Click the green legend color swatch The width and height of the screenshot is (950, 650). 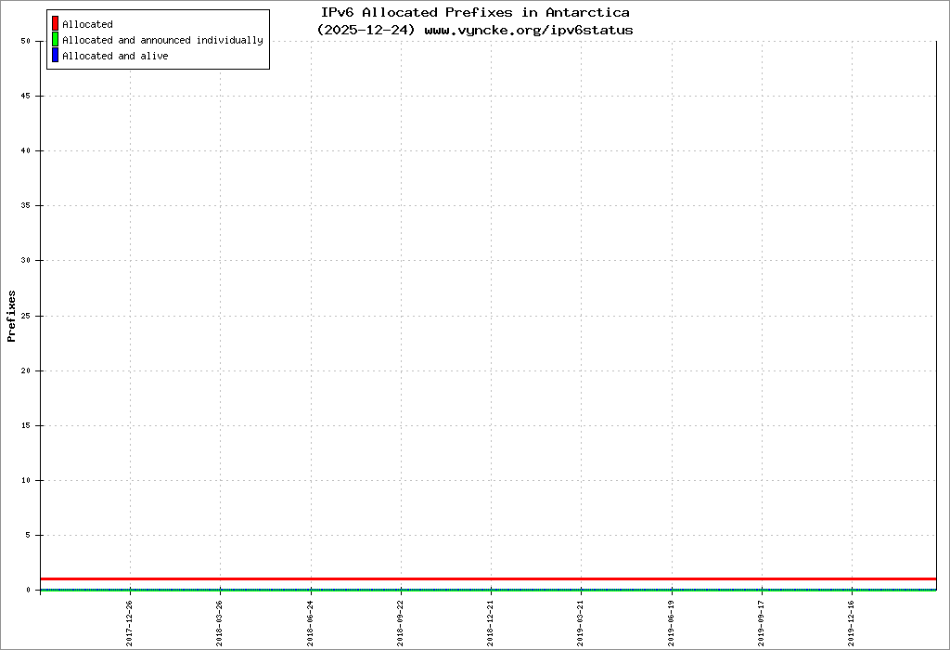(x=55, y=40)
